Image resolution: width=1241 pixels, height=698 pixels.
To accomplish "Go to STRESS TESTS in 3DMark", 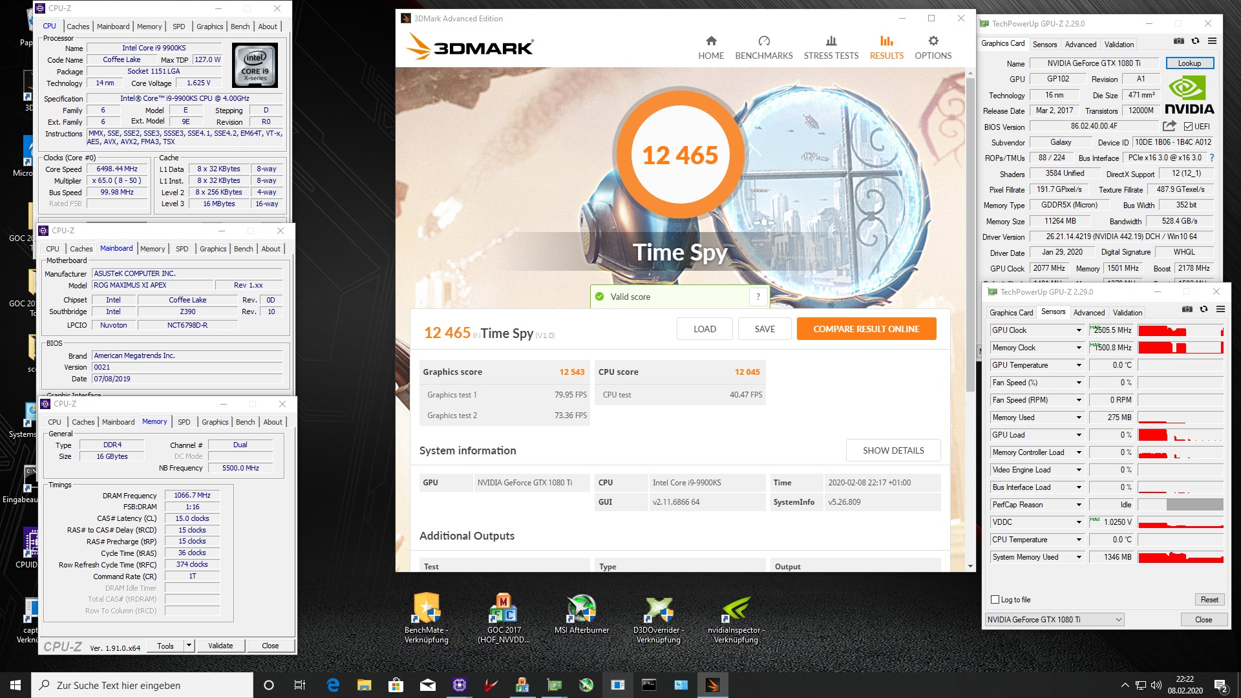I will click(831, 48).
